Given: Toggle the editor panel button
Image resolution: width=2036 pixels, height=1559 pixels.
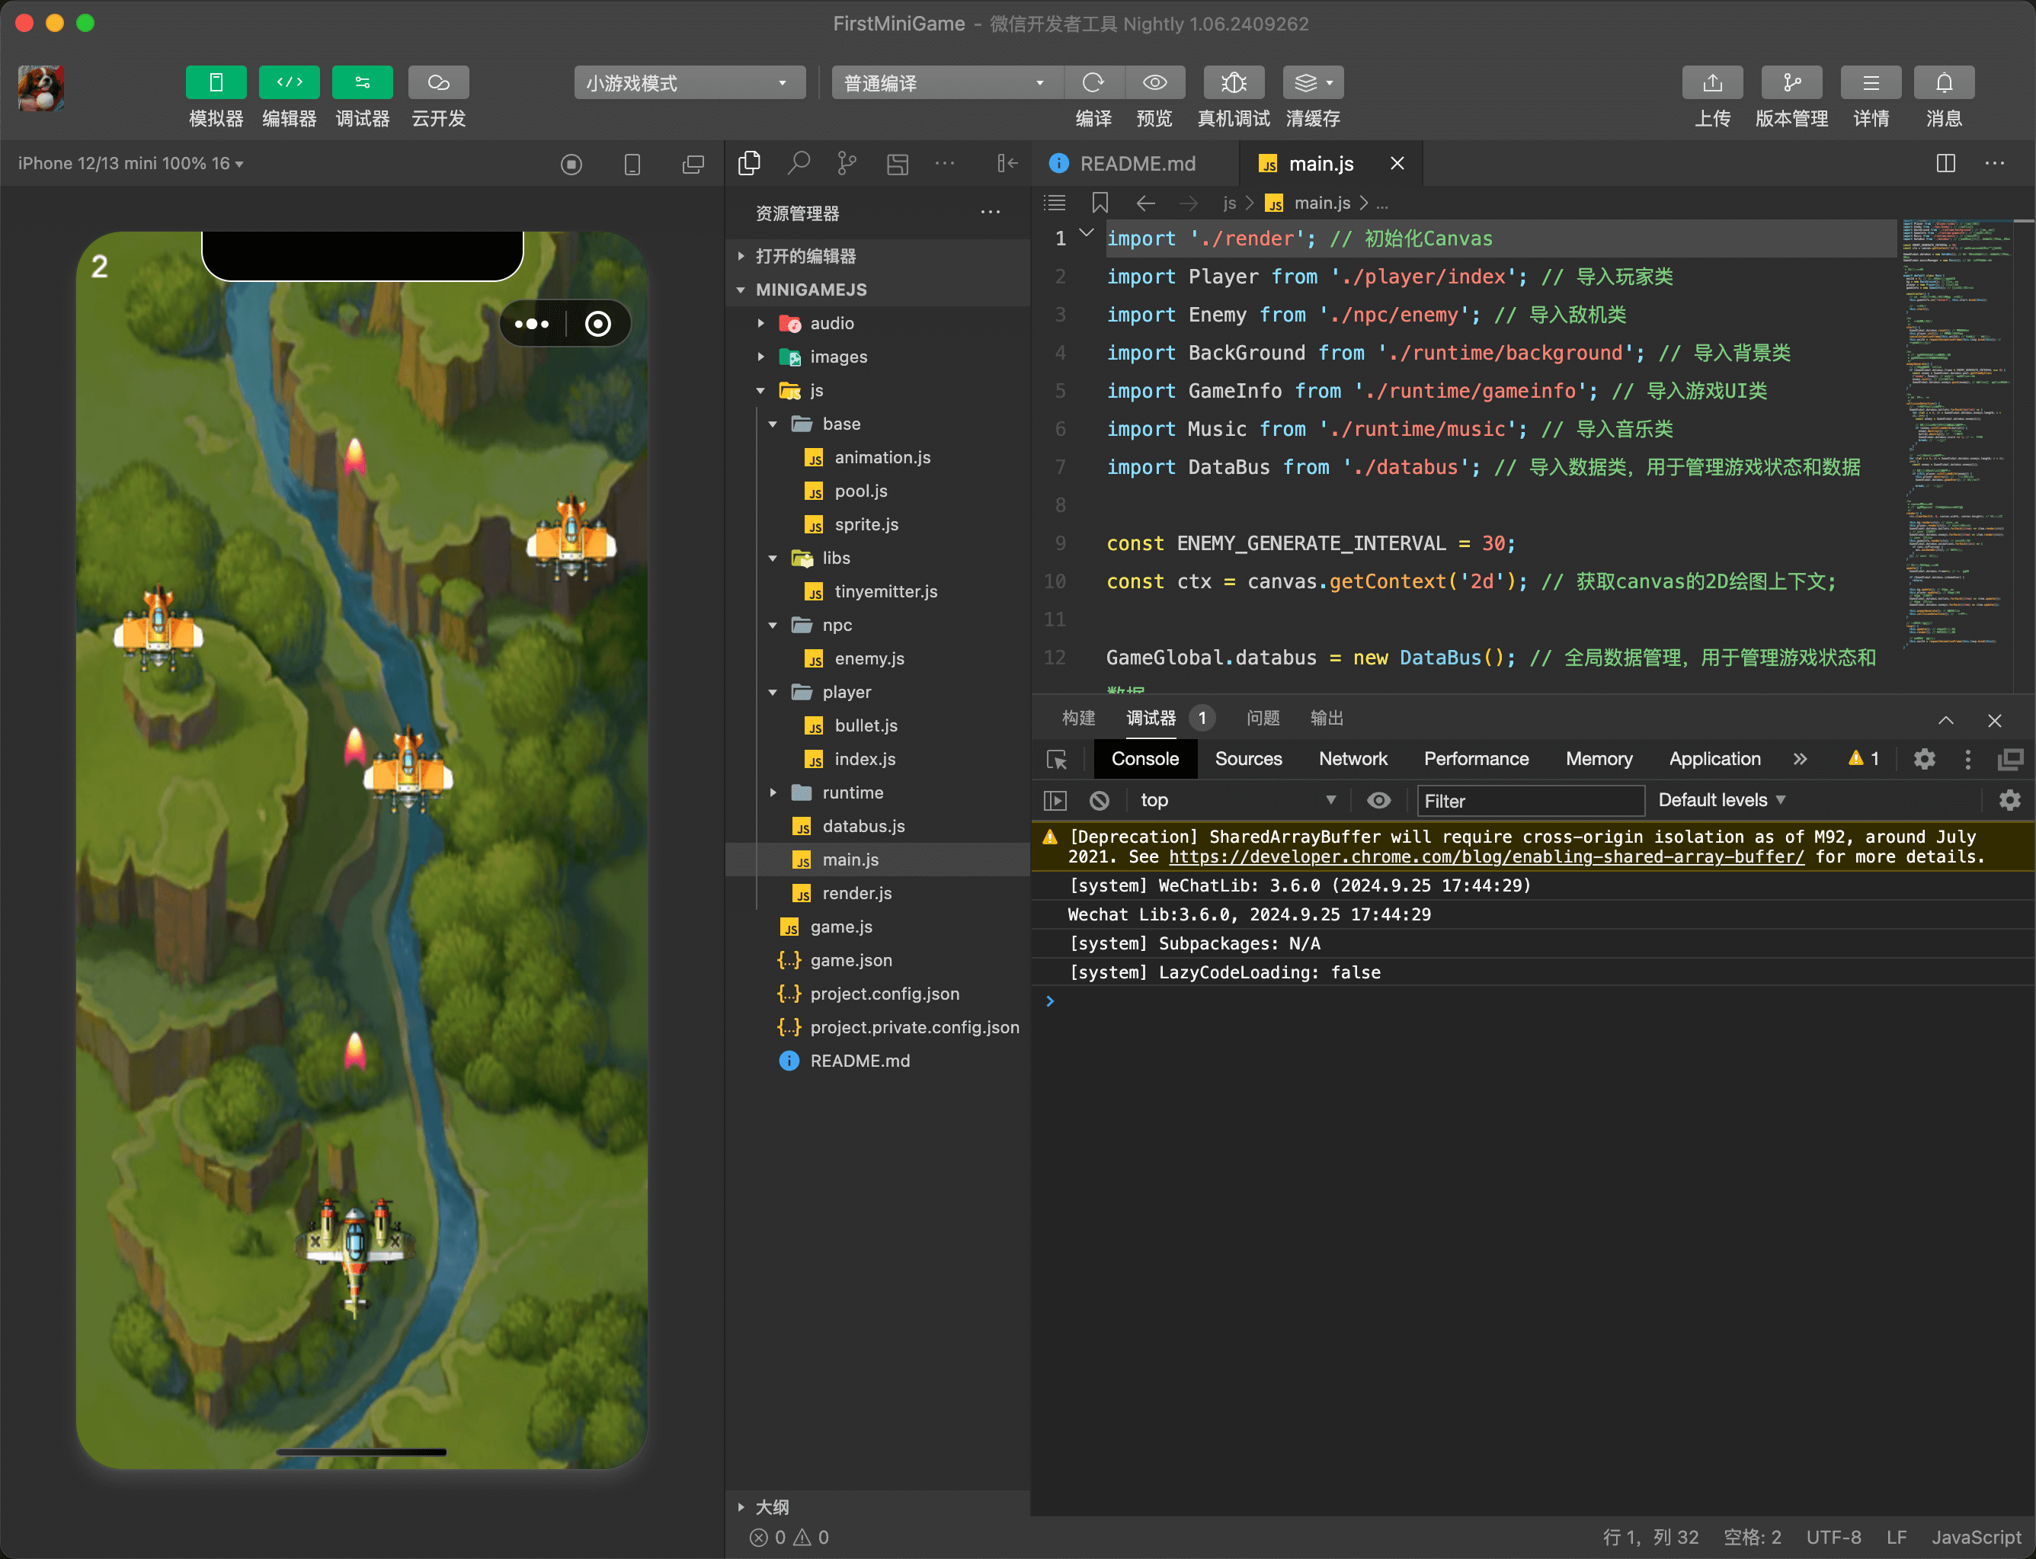Looking at the screenshot, I should 290,82.
